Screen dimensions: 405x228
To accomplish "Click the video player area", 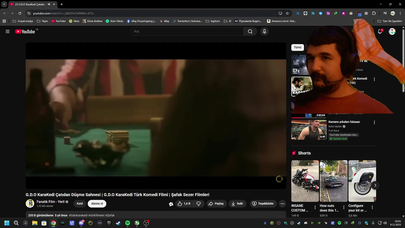I will pyautogui.click(x=156, y=116).
